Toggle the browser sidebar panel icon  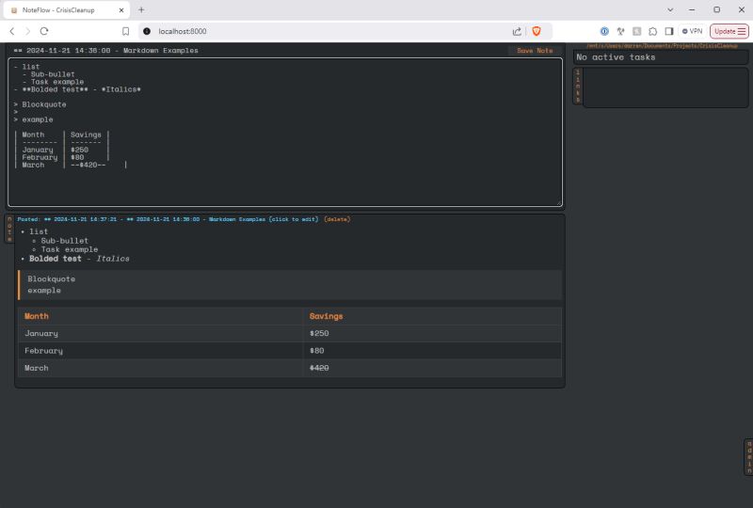[669, 31]
